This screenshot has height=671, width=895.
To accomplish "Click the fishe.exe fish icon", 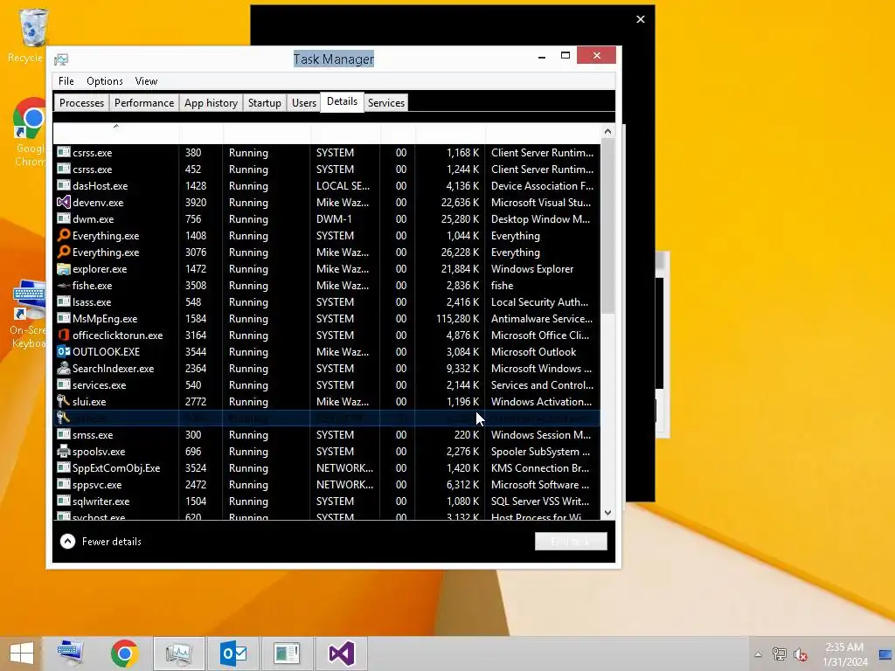I will 63,286.
